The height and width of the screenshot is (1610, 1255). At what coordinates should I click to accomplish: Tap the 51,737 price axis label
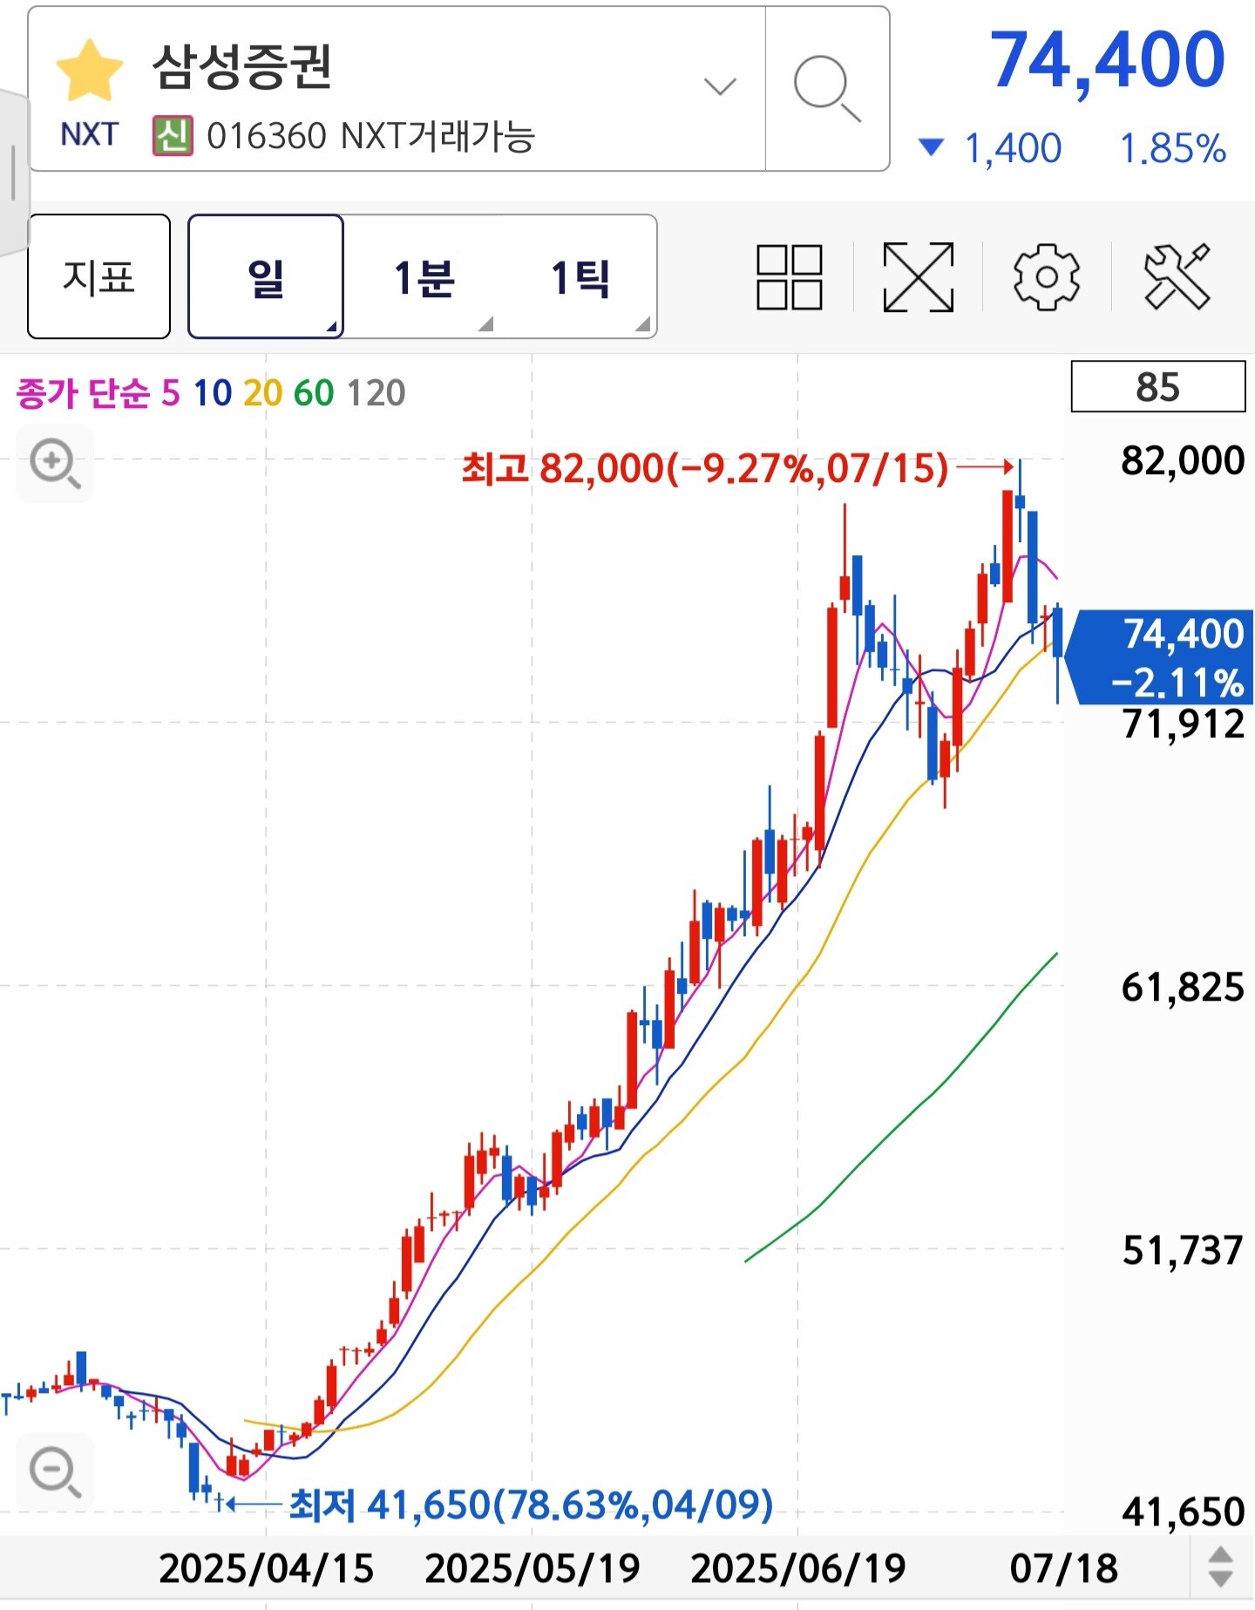[x=1183, y=1251]
